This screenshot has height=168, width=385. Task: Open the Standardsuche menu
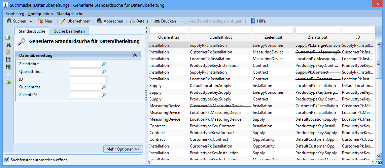[70, 14]
